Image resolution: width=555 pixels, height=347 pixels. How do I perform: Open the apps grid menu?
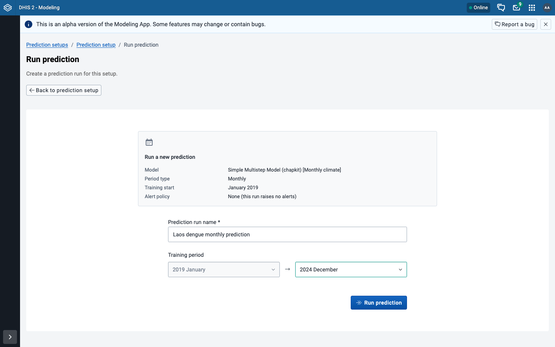tap(532, 8)
